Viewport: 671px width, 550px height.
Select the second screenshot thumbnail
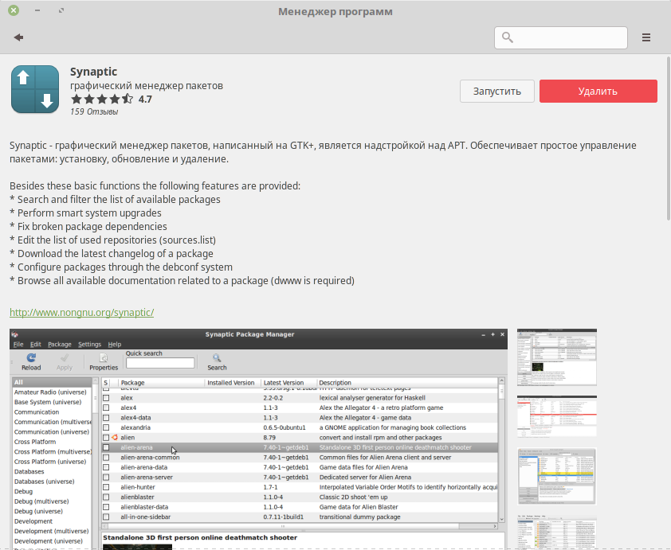[557, 416]
